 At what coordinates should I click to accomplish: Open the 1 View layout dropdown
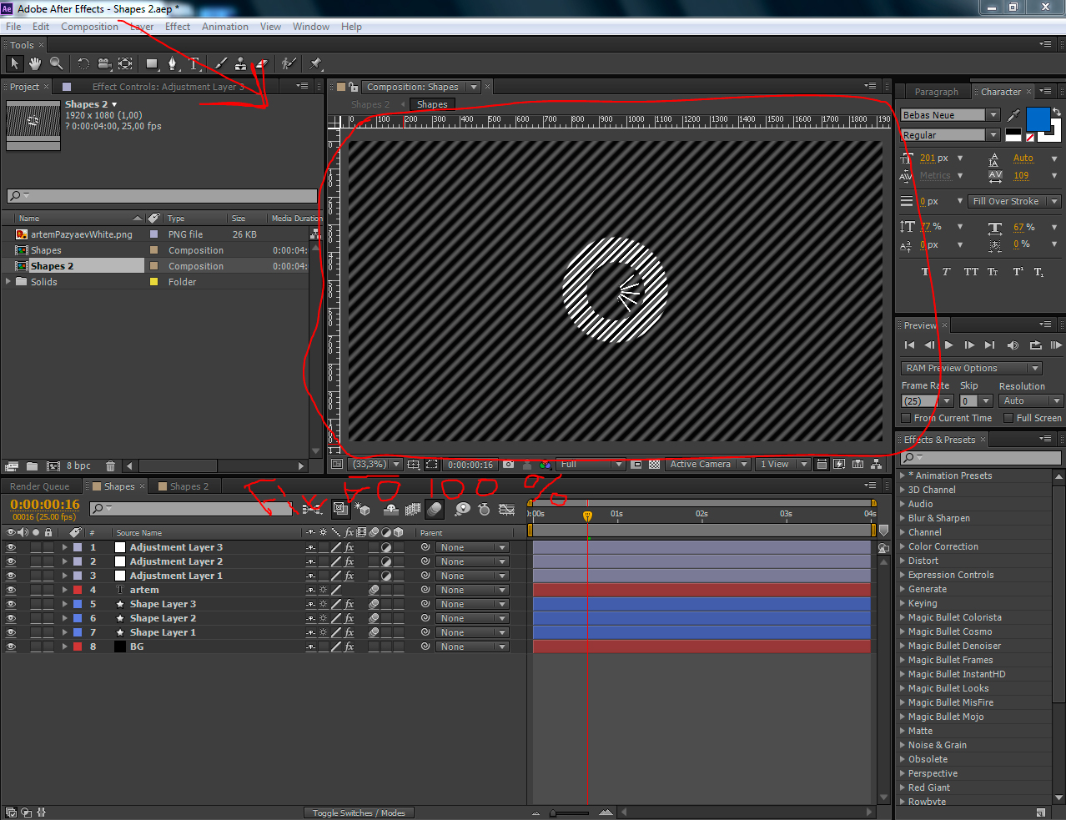pos(783,465)
